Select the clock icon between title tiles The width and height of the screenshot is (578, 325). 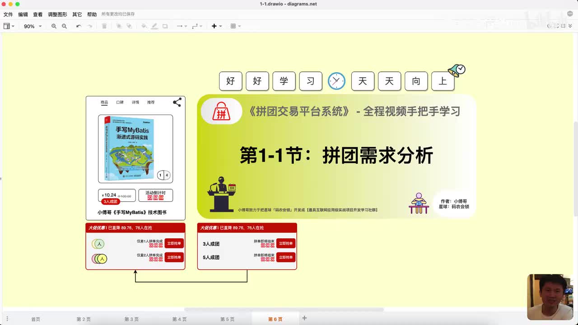click(336, 81)
